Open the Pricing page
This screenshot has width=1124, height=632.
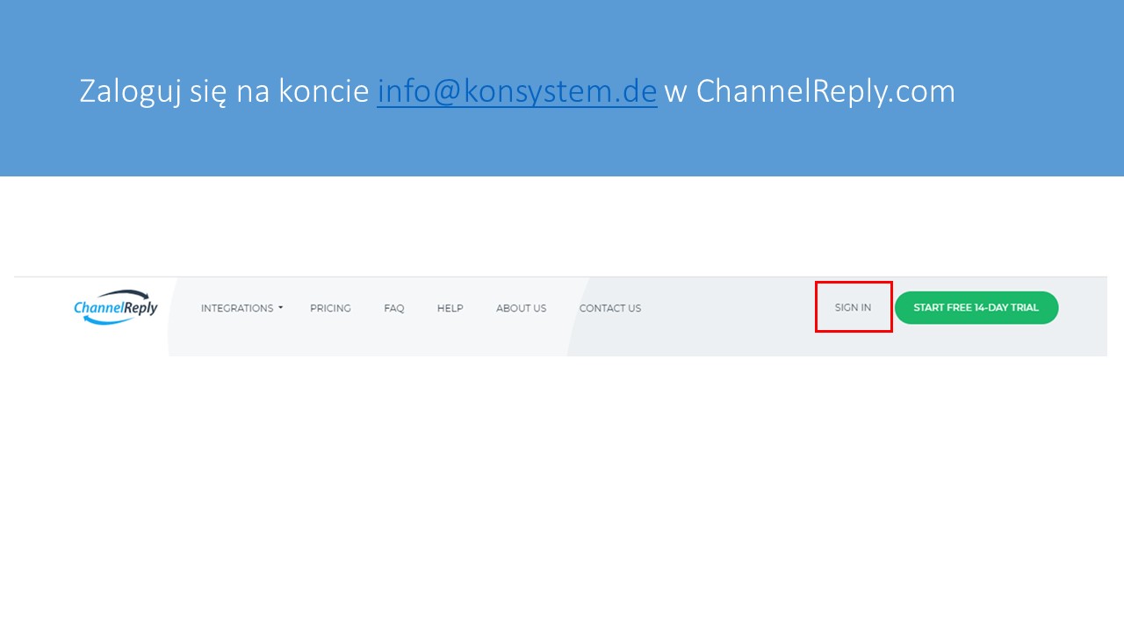point(330,308)
